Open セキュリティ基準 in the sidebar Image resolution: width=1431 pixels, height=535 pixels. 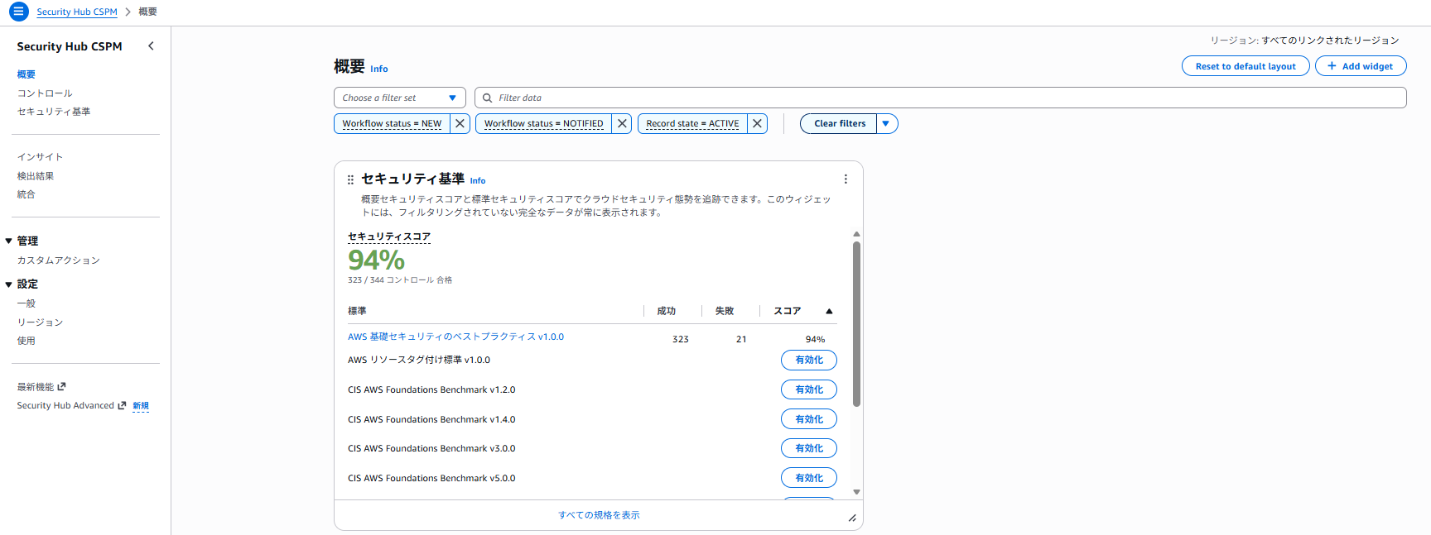(54, 112)
